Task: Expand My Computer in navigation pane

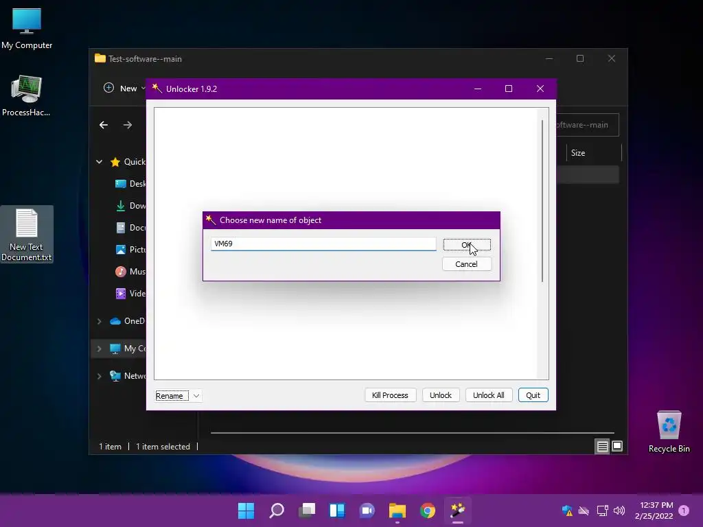Action: point(100,348)
